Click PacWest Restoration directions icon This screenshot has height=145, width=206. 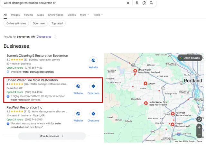point(93,113)
